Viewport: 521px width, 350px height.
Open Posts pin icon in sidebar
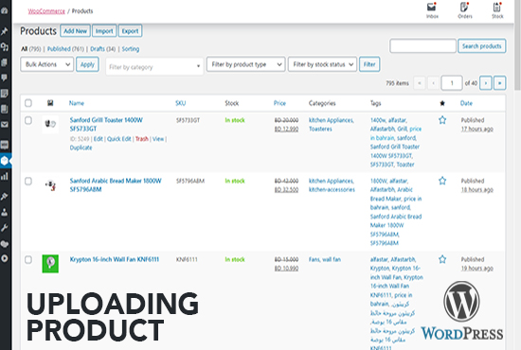(x=5, y=31)
